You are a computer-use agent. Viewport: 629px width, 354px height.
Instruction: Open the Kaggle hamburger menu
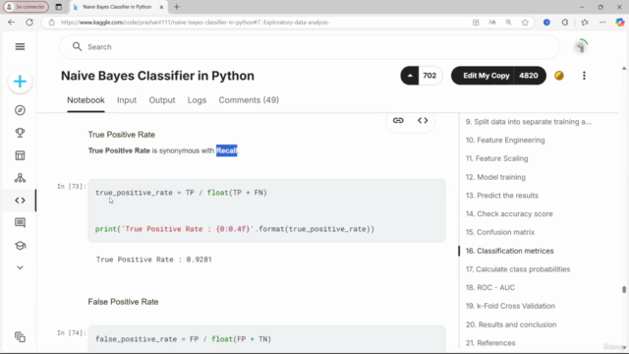pyautogui.click(x=20, y=46)
